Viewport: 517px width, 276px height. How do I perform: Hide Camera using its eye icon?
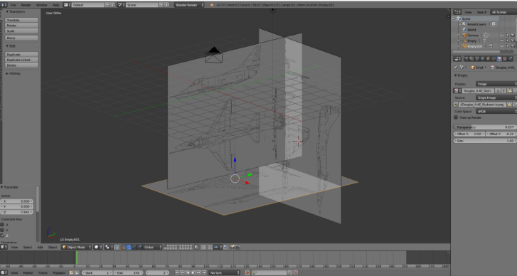click(502, 35)
